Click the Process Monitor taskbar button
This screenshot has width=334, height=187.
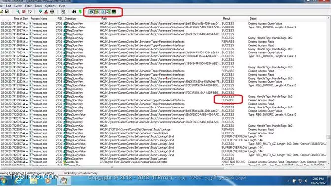tap(64, 181)
